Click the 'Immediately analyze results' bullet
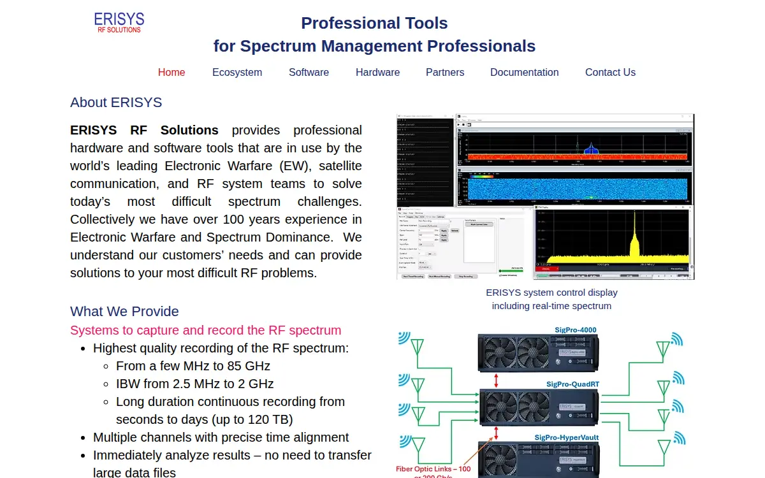The width and height of the screenshot is (765, 478). 232,464
